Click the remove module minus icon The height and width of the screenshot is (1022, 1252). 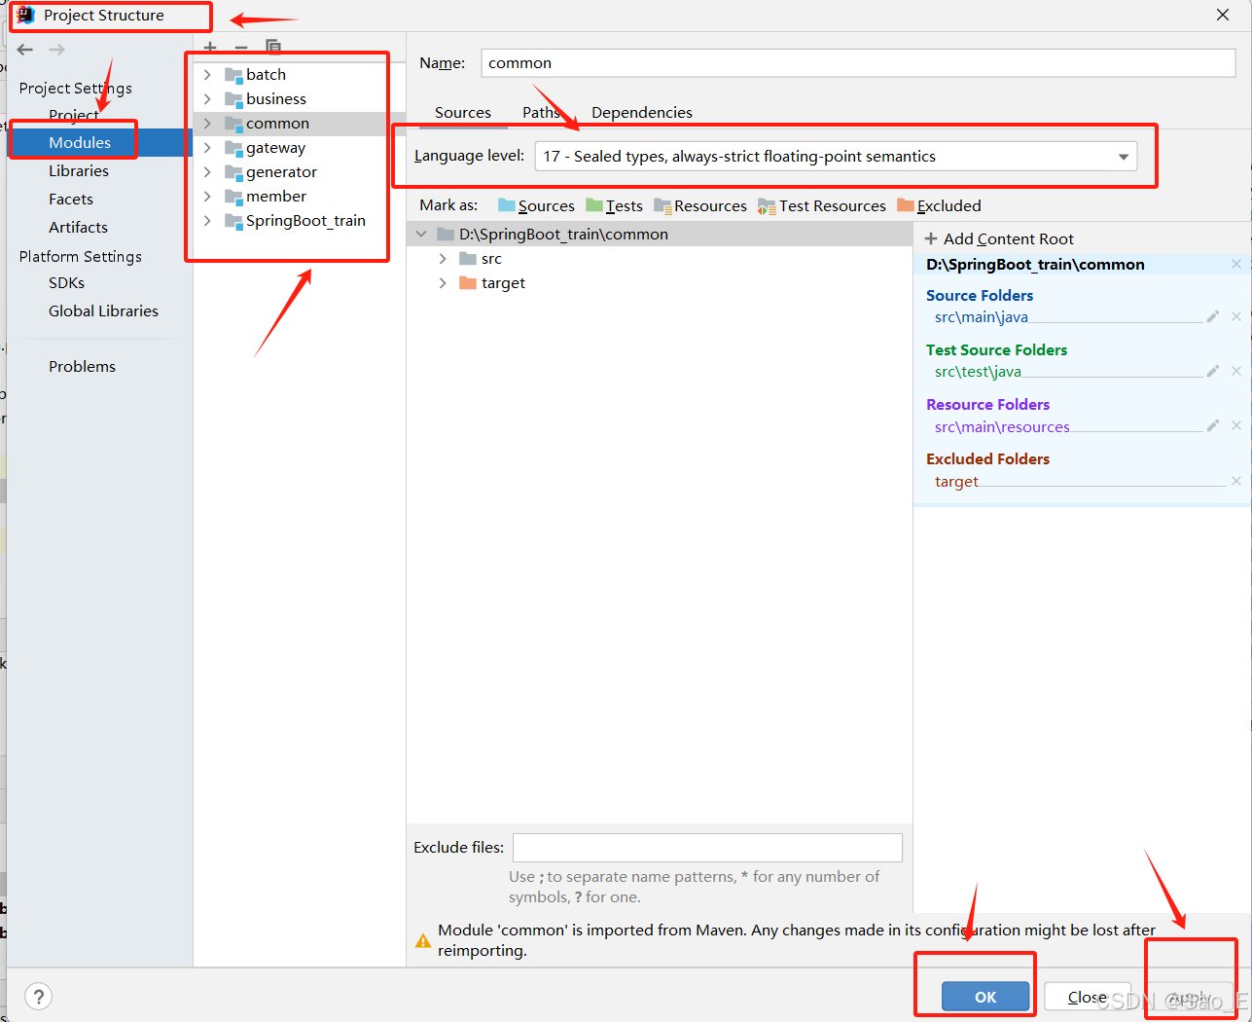(x=241, y=47)
